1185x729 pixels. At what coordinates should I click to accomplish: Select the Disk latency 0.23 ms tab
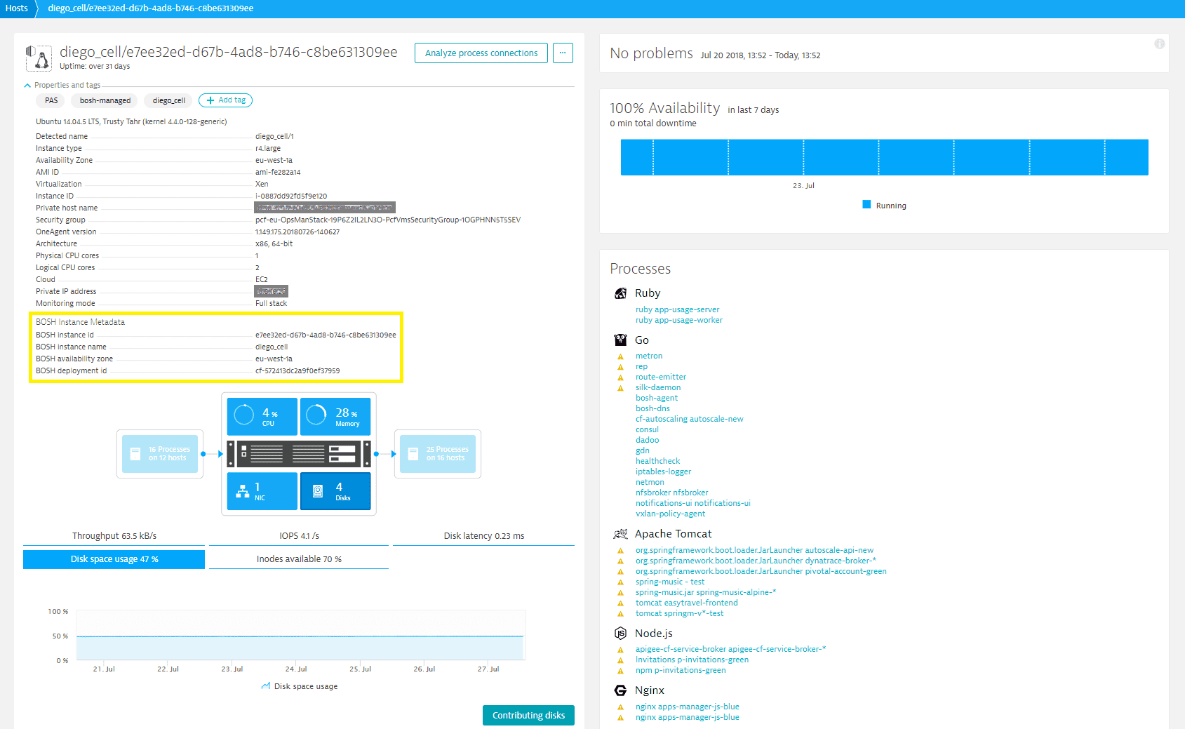tap(484, 536)
